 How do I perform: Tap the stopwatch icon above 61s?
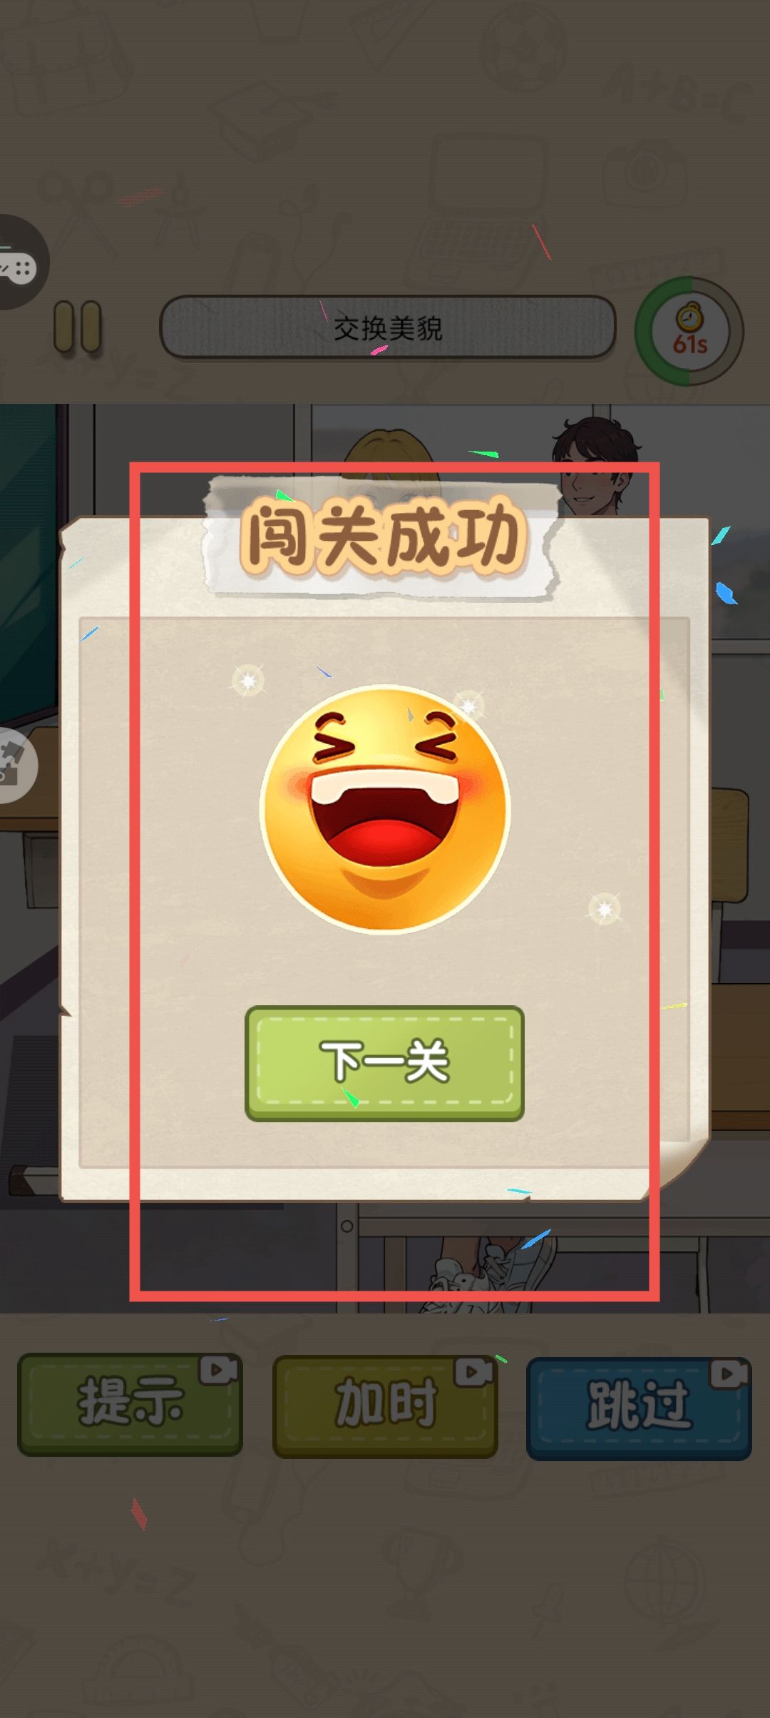[689, 316]
